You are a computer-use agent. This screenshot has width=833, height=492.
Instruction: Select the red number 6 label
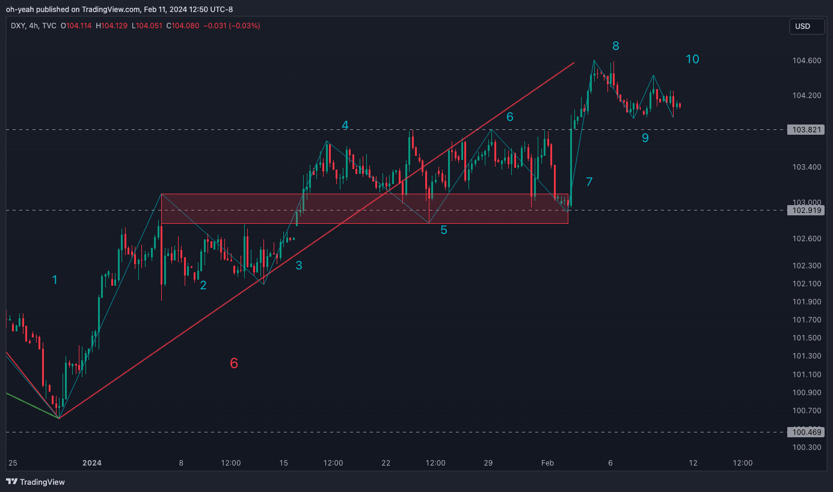click(x=234, y=363)
